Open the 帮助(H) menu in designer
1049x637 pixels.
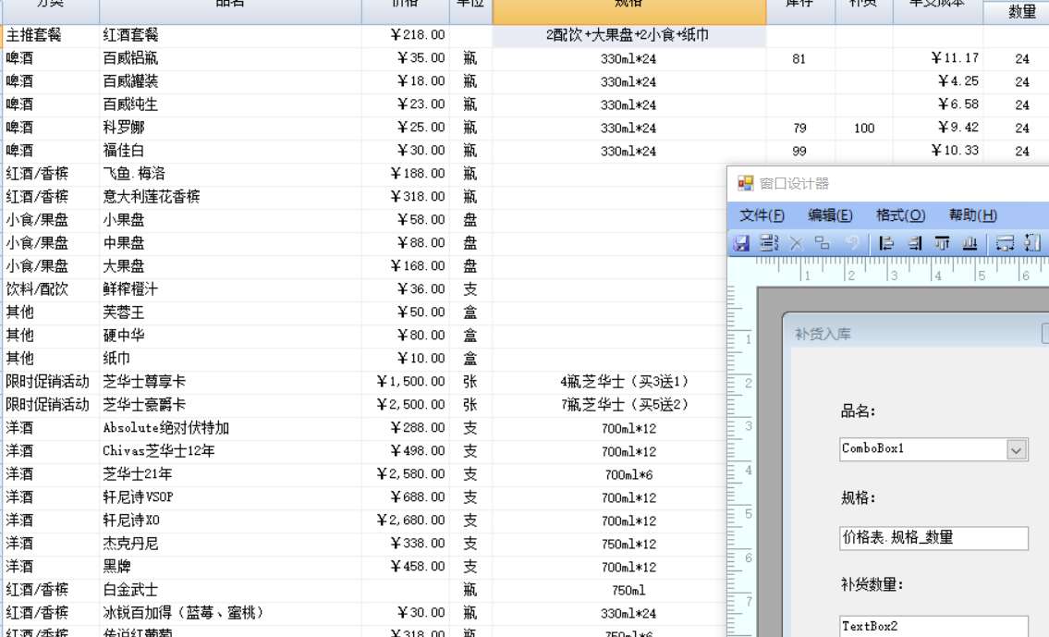(x=972, y=215)
